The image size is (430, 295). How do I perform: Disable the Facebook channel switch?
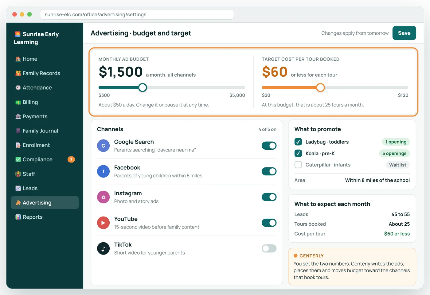pos(269,171)
